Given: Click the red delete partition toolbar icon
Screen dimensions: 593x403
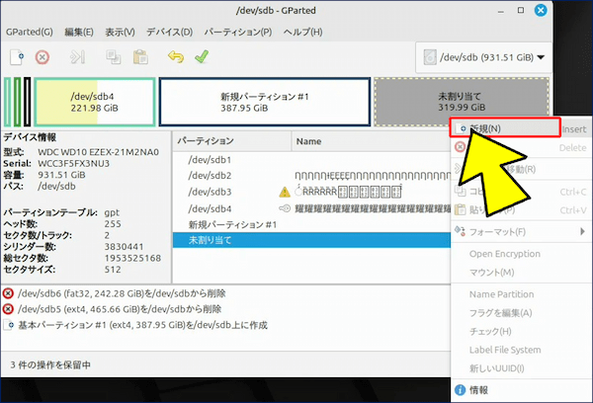Looking at the screenshot, I should pyautogui.click(x=42, y=57).
